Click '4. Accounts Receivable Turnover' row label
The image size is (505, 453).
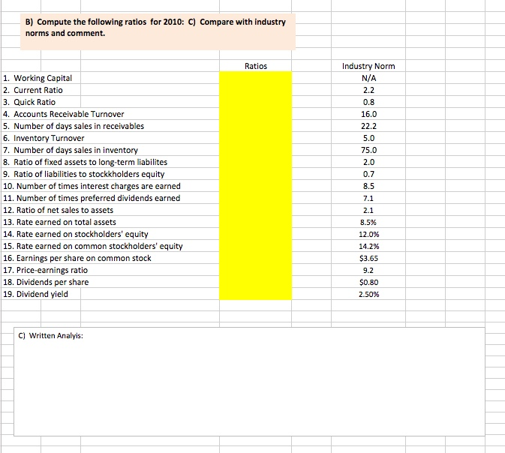(x=64, y=114)
